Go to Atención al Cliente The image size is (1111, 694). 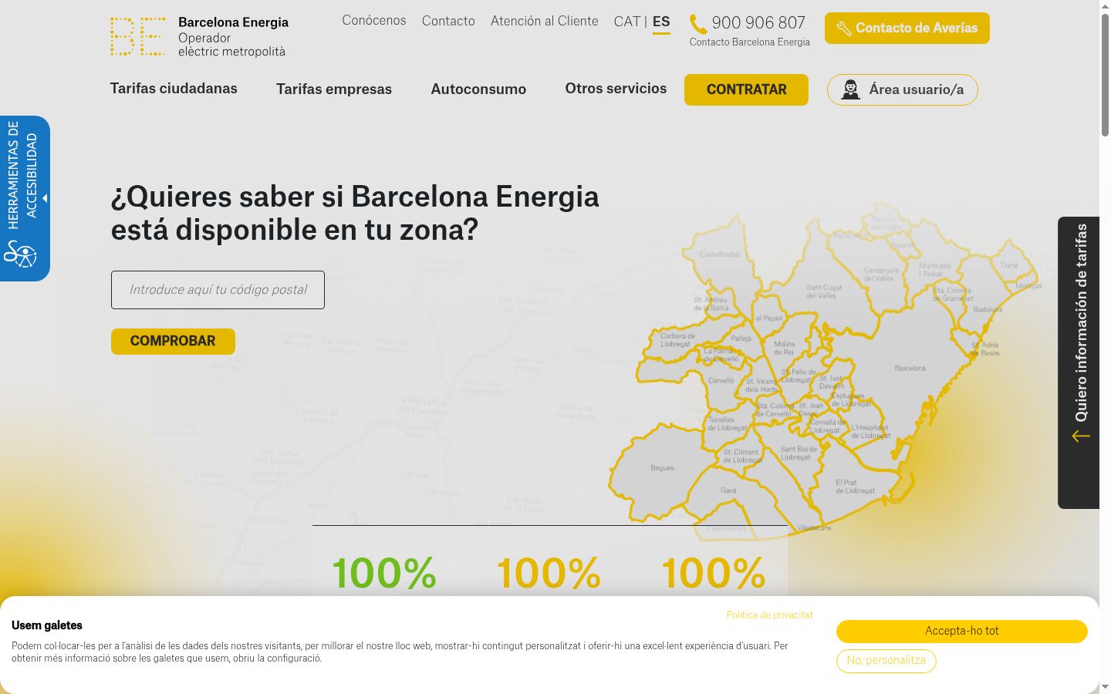[545, 21]
